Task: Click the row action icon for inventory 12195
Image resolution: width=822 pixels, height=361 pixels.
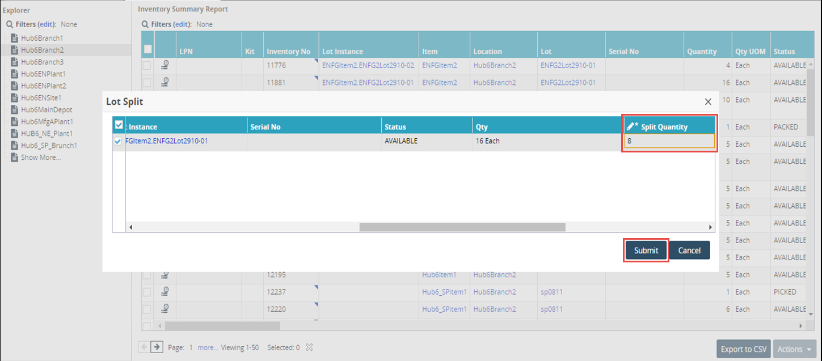Action: tap(165, 275)
